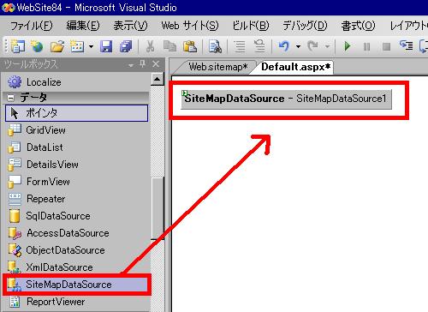Switch to the Web.sitemap* tab
This screenshot has width=428, height=312.
tap(218, 67)
